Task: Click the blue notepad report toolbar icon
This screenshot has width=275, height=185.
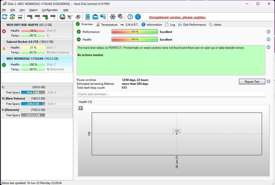Action: pos(87,17)
